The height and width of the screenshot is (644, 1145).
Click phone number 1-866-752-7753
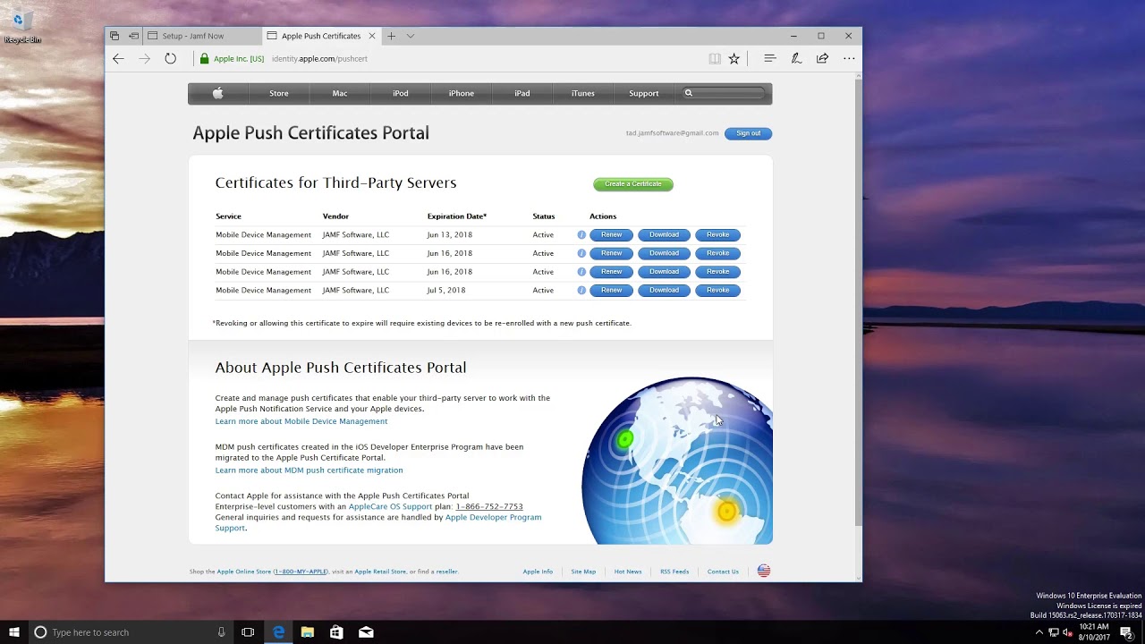point(489,507)
